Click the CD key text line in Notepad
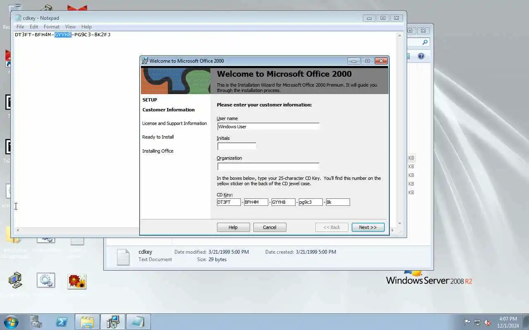529x330 pixels. pyautogui.click(x=63, y=35)
